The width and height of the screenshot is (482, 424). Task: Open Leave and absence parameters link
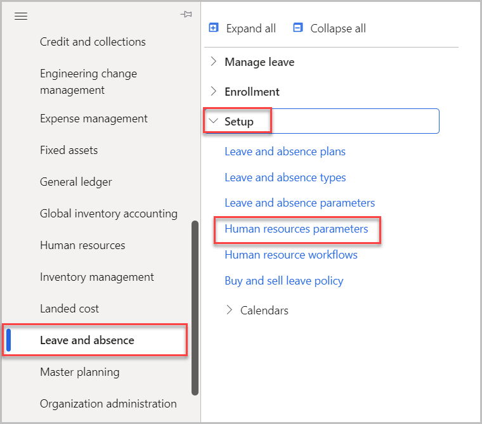pos(300,203)
